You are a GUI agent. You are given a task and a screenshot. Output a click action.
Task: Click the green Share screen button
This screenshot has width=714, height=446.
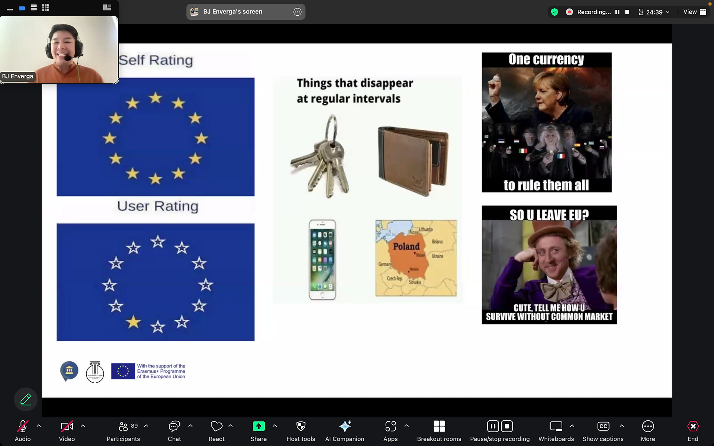coord(259,431)
